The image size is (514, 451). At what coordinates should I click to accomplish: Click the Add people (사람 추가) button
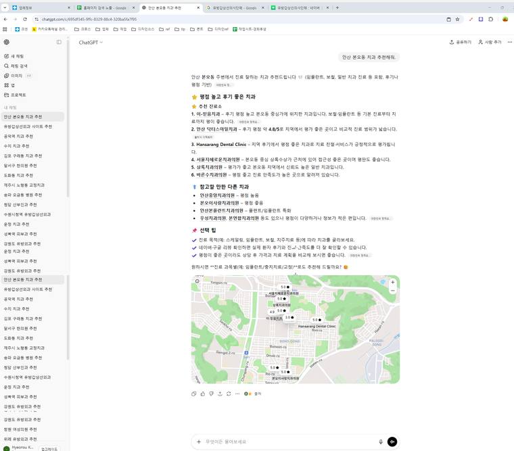(490, 42)
